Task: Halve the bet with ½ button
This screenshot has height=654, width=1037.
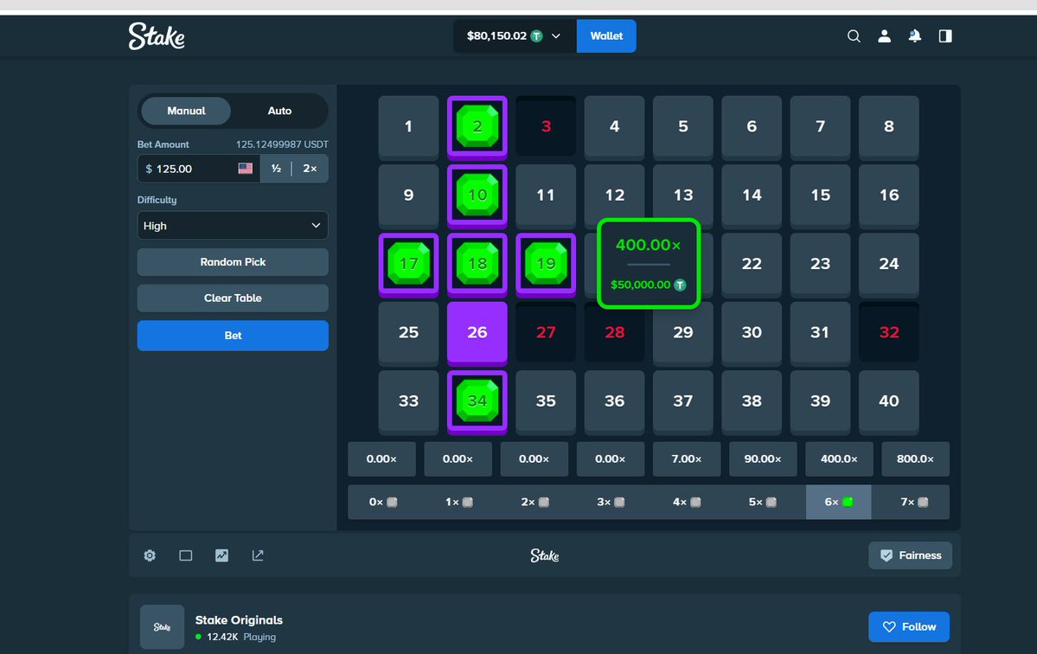Action: coord(276,169)
